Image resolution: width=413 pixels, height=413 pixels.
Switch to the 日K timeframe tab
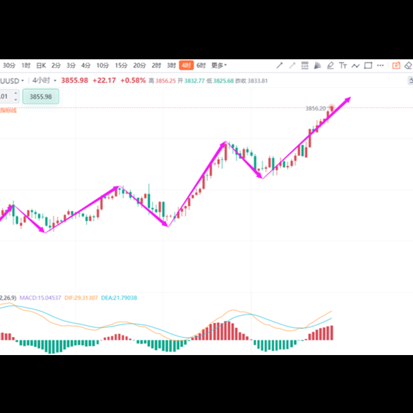(x=41, y=65)
